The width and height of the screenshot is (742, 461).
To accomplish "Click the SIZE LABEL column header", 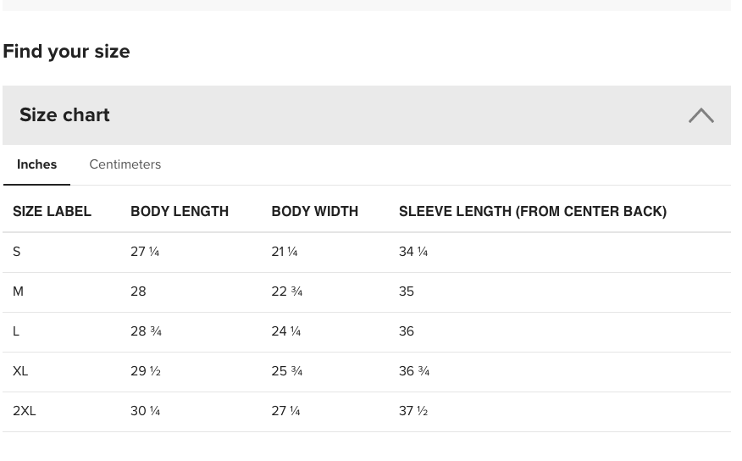I will 52,211.
